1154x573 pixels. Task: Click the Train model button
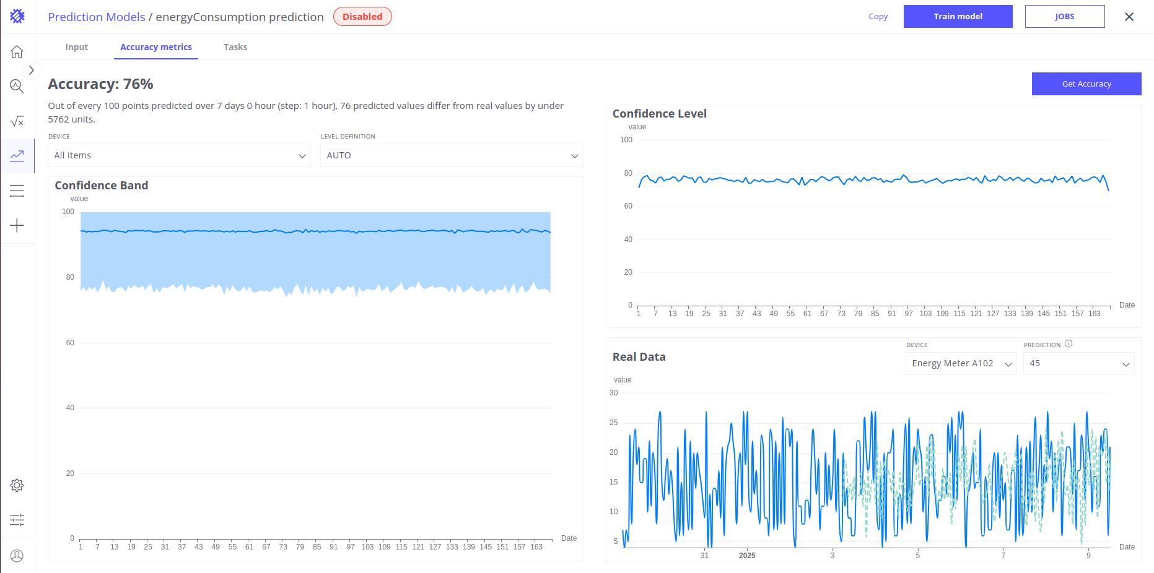(x=958, y=17)
